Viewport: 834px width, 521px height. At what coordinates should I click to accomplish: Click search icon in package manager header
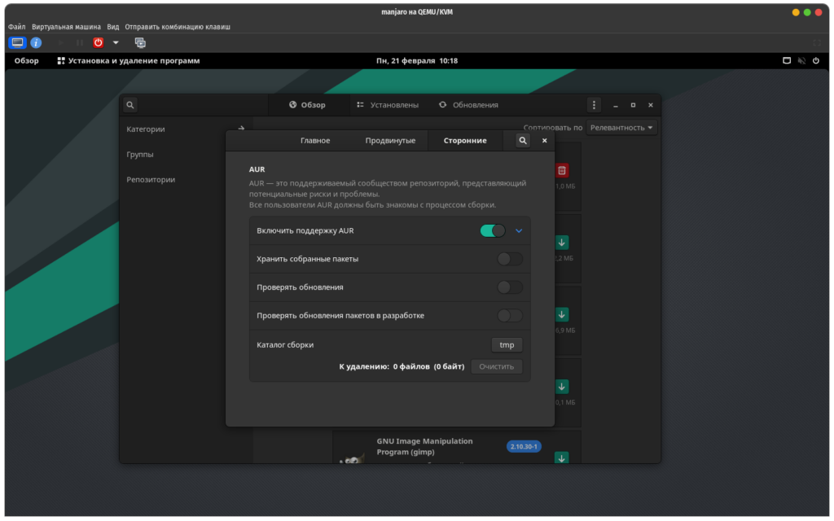point(130,105)
